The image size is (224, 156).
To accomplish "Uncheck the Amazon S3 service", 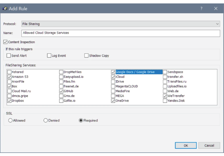I will pyautogui.click(x=9, y=77).
